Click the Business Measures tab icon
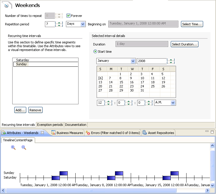Viewport: 216px width, 194px height. [x=53, y=133]
